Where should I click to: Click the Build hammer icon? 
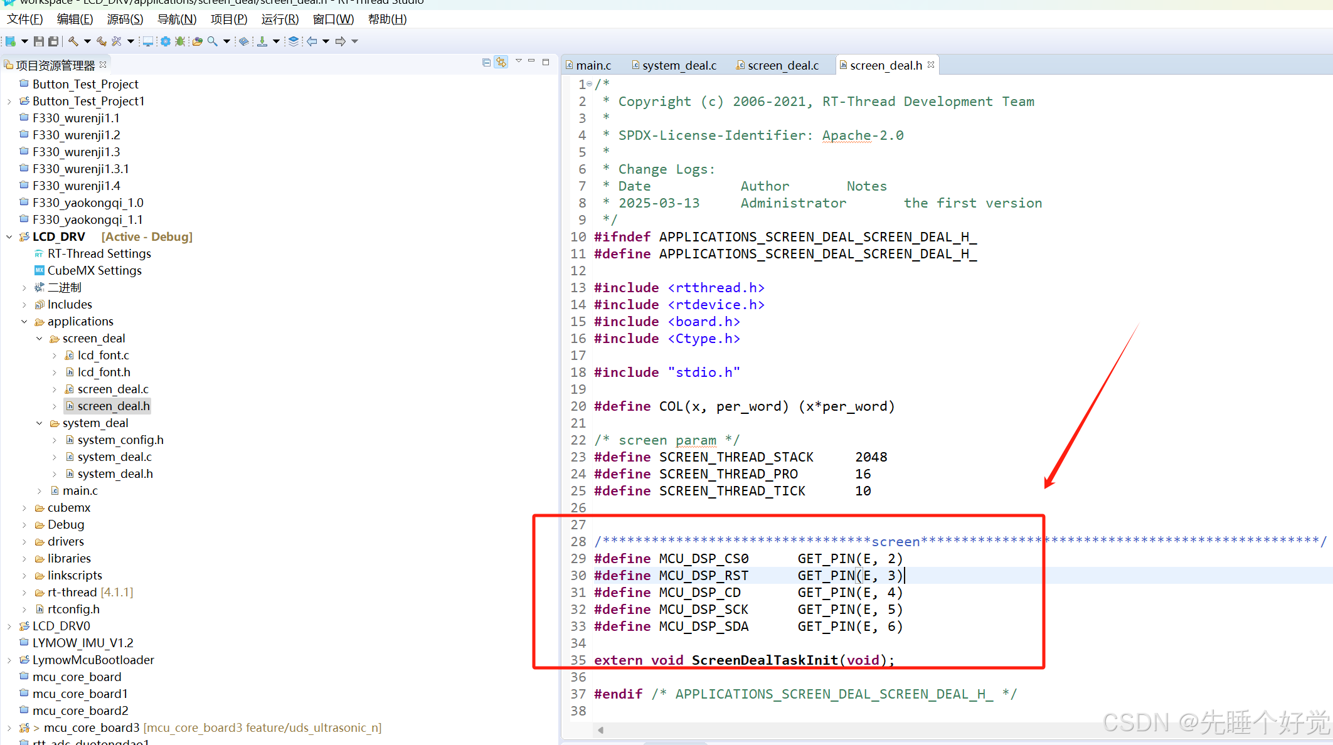73,41
